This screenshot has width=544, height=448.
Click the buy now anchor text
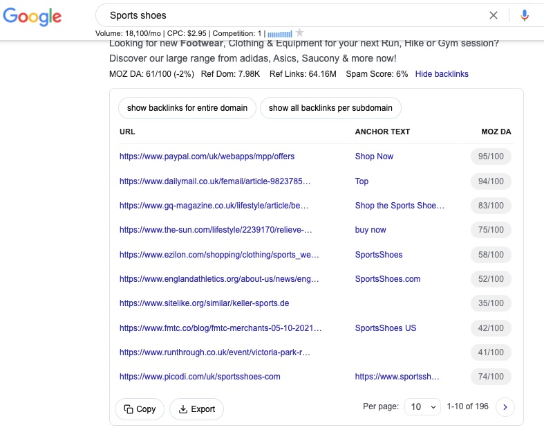click(371, 230)
